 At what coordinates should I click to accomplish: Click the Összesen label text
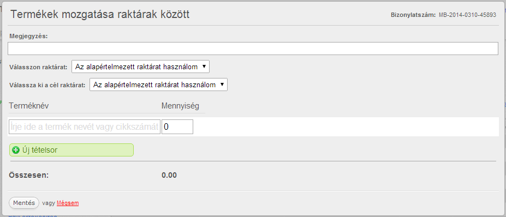tap(29, 176)
